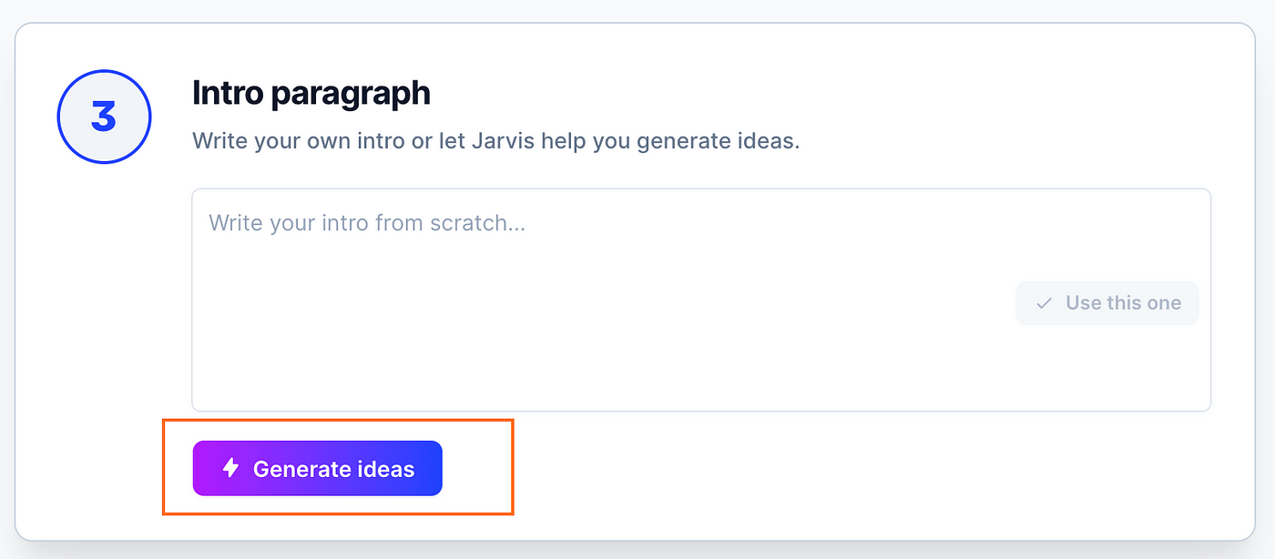
Task: Click empty space inside intro text box
Action: tap(592, 319)
